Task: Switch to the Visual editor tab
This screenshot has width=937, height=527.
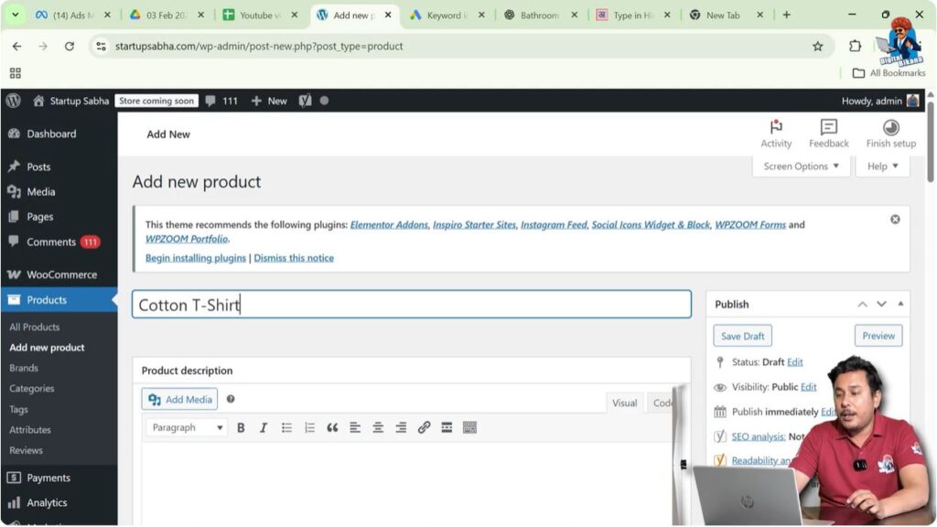Action: point(624,403)
